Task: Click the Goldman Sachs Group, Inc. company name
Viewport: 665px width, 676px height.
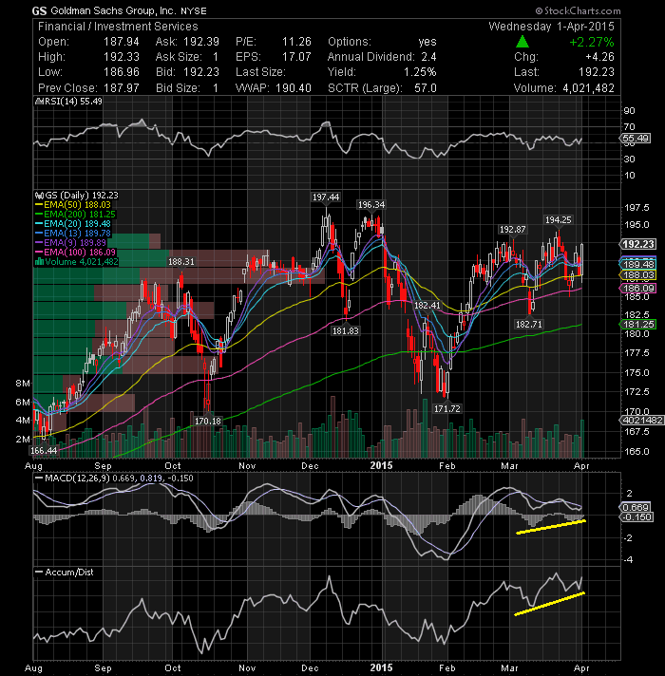Action: point(114,10)
